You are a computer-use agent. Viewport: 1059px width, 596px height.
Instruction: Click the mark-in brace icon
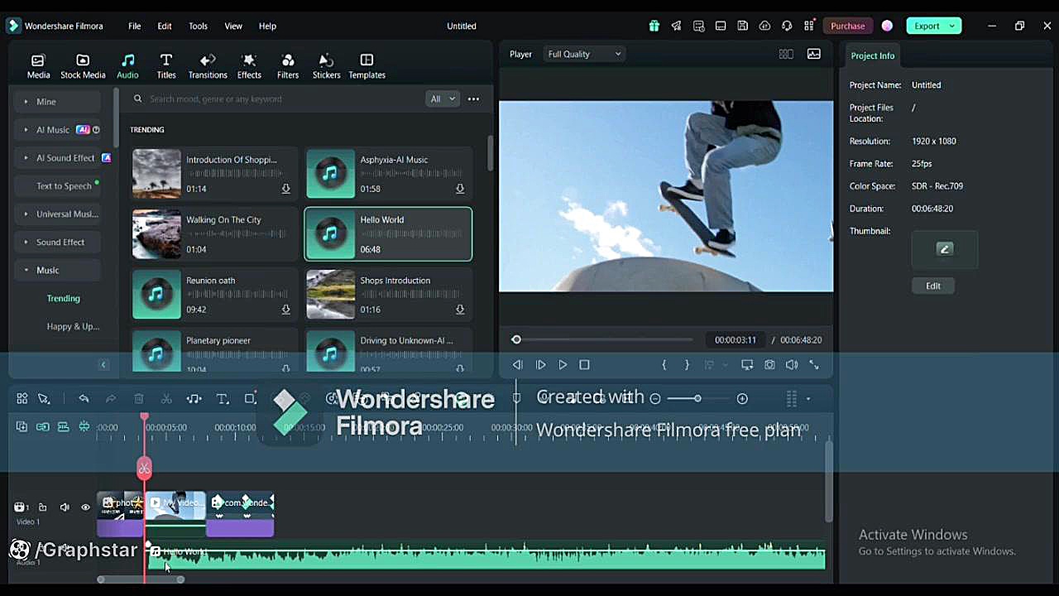664,365
